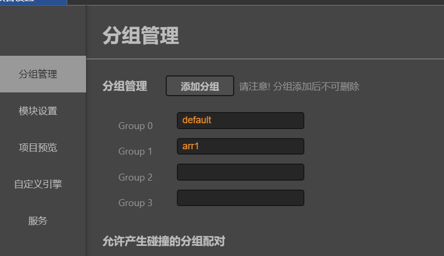The image size is (444, 256).
Task: Go to the 自定义引擎 tab
Action: click(38, 184)
